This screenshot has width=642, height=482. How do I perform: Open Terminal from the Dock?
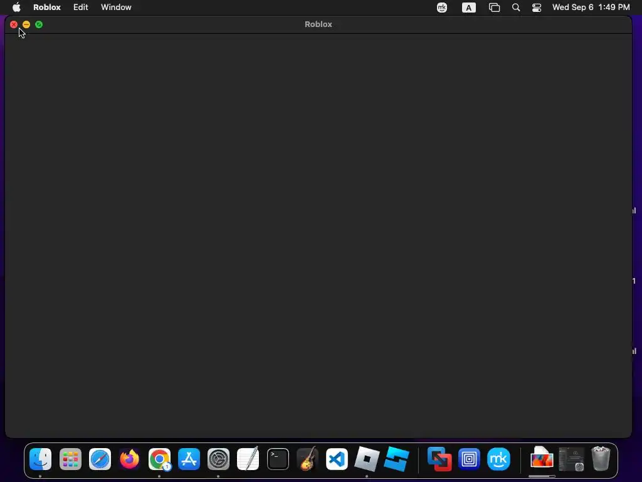278,459
